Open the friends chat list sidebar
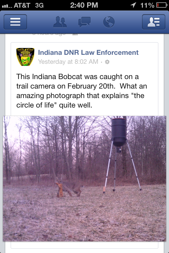This screenshot has width=169, height=253. [154, 22]
